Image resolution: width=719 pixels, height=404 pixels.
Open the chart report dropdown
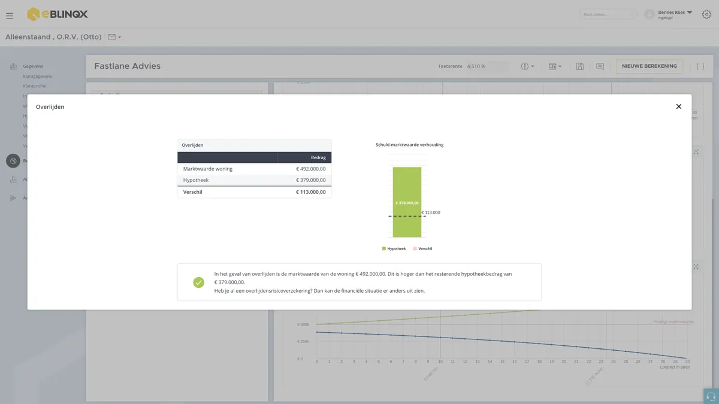click(555, 66)
